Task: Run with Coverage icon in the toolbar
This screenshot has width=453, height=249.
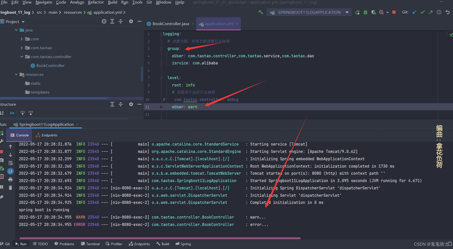Action: (374, 12)
